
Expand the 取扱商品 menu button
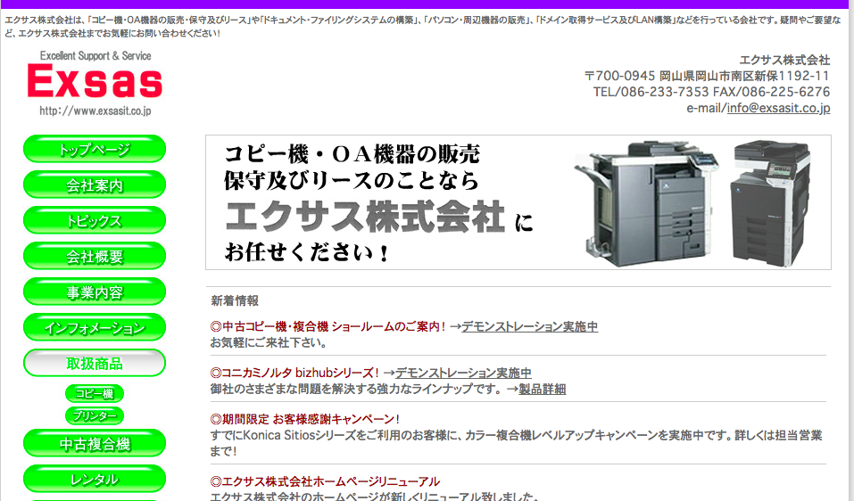(95, 364)
